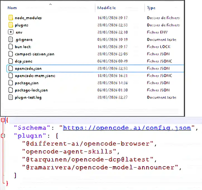Click the Fichier LOCK type cell
Screen dimensions: 202x190
tap(159, 47)
